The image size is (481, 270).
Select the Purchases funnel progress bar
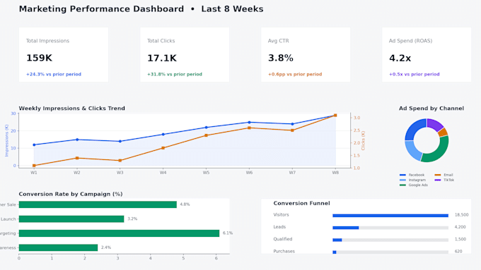(390, 252)
